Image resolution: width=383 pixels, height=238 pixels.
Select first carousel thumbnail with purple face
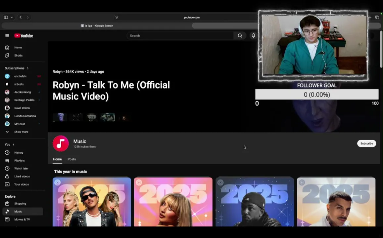[60, 117]
